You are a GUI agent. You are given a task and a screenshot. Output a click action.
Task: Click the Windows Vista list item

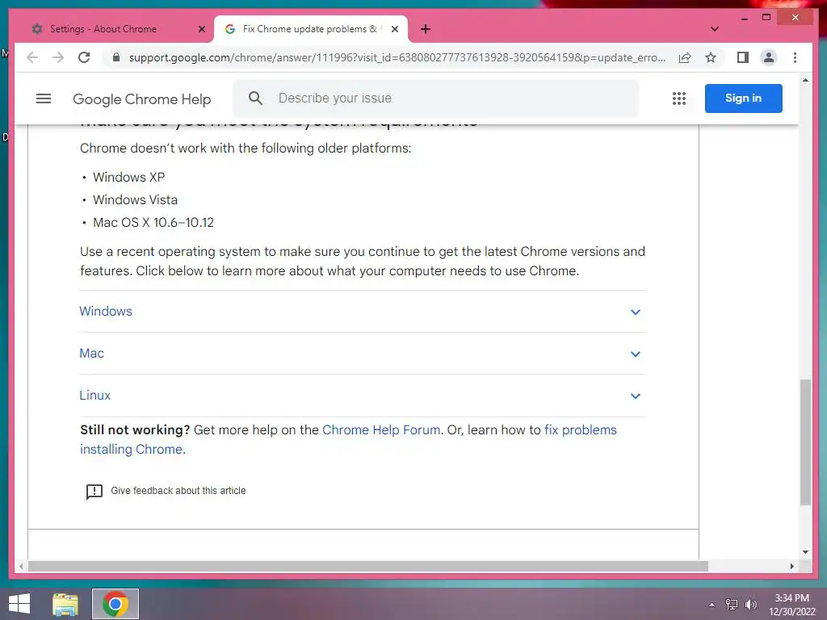pos(135,200)
